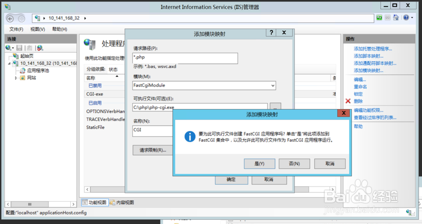The image size is (422, 224).
Task: Click the help ? button on Add Module Mapping dialog
Action: [x=271, y=32]
